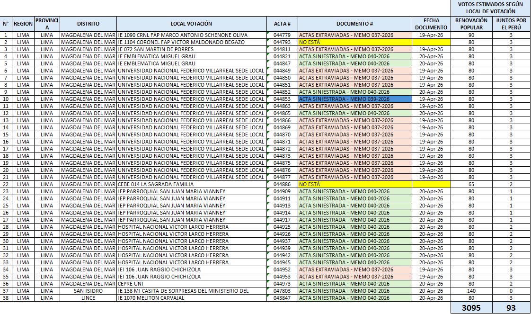Click IE 1070 MELITON CARVAJAL cell
The width and height of the screenshot is (531, 314).
coord(191,298)
